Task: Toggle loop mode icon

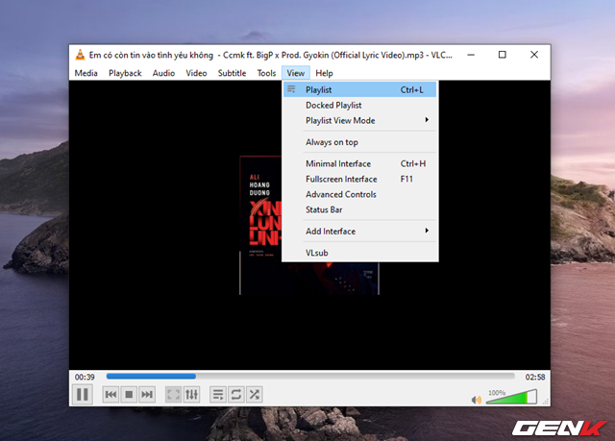Action: tap(236, 394)
